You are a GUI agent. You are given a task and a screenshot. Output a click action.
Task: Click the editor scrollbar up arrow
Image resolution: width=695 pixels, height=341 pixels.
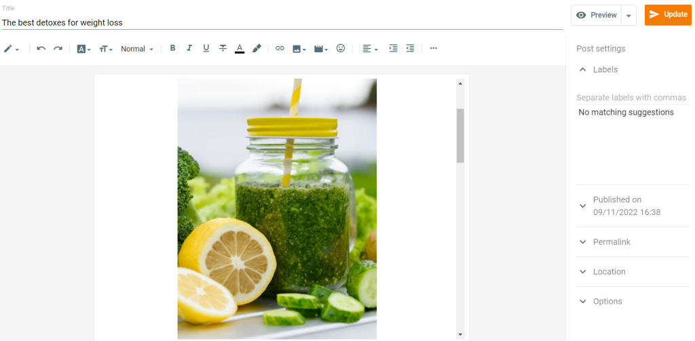coord(460,83)
